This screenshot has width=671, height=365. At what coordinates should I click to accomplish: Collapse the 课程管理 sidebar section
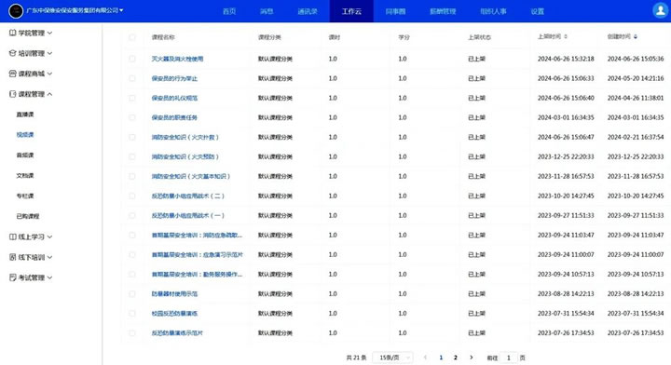[49, 94]
